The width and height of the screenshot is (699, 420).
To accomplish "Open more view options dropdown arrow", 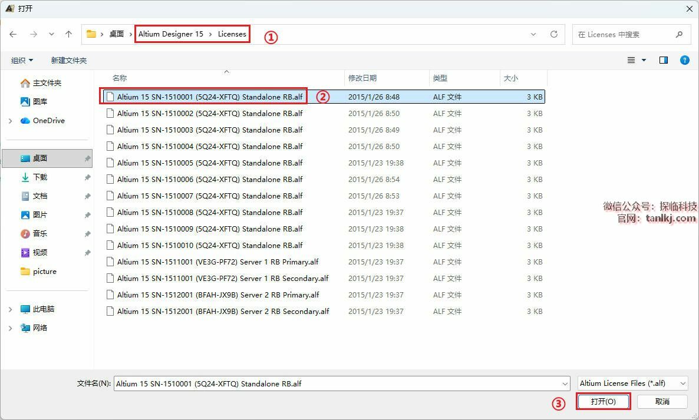I will 644,60.
